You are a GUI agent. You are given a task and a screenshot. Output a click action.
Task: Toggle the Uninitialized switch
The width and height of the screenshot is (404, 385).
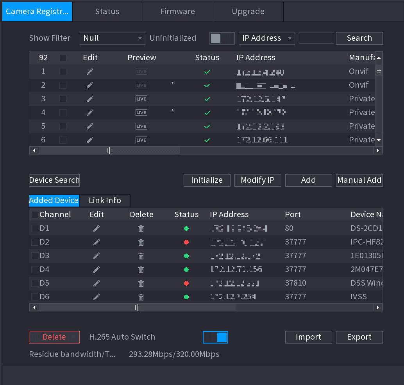222,38
